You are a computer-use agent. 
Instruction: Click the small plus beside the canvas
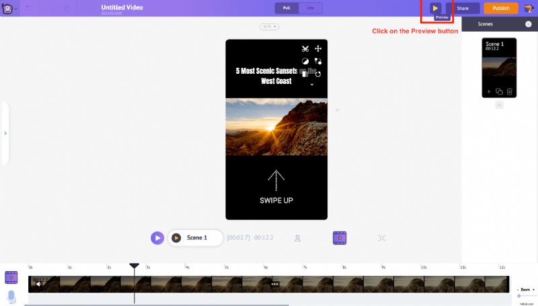(337, 110)
